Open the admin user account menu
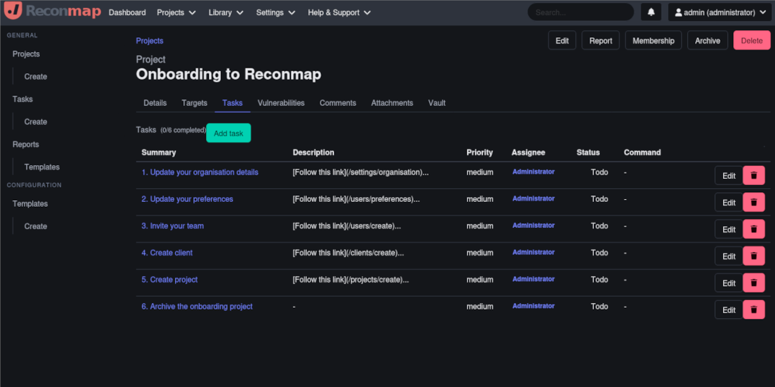The width and height of the screenshot is (775, 387). pos(719,12)
